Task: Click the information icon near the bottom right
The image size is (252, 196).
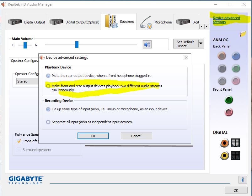Action: click(x=242, y=179)
